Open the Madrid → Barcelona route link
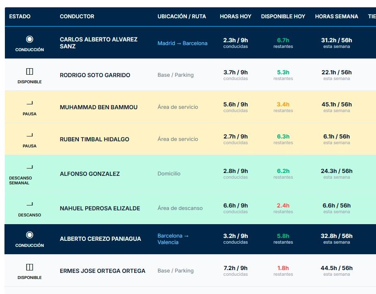376x294 pixels. [x=182, y=43]
